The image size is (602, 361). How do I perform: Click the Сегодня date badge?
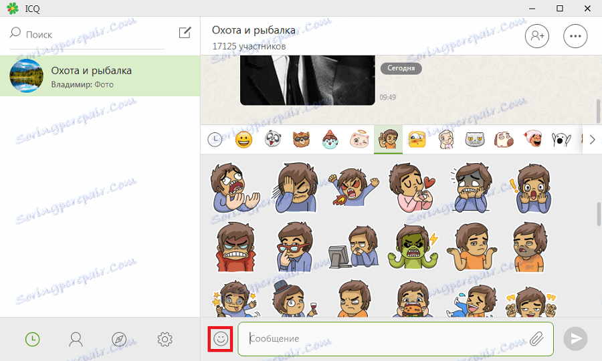pyautogui.click(x=401, y=68)
